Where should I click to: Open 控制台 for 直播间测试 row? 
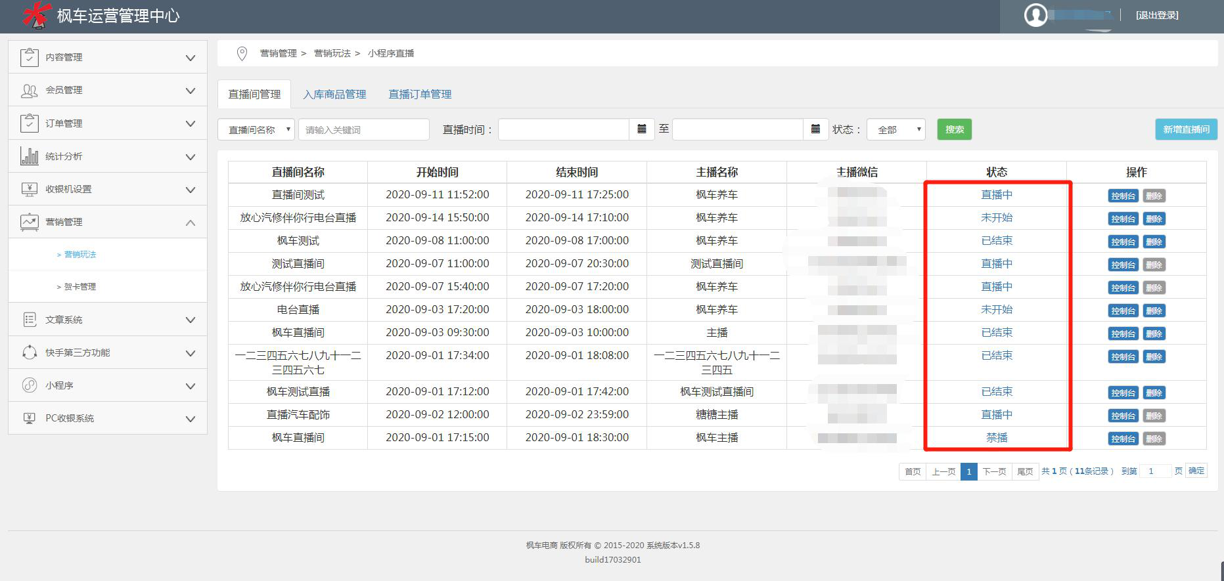(1123, 196)
